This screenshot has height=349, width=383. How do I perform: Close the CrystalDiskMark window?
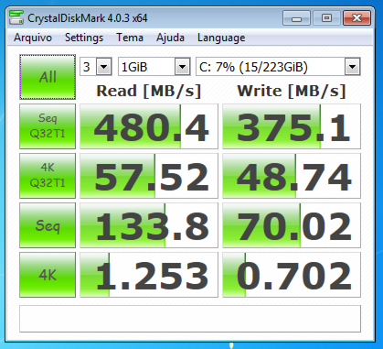coord(356,18)
